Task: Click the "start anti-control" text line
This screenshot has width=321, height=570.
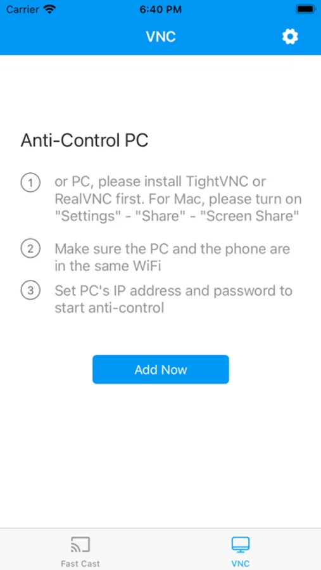Action: (x=110, y=308)
